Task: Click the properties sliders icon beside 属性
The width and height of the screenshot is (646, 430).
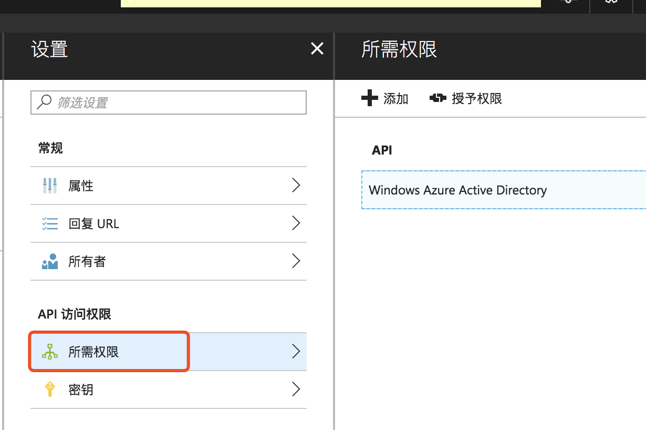Action: click(x=49, y=186)
